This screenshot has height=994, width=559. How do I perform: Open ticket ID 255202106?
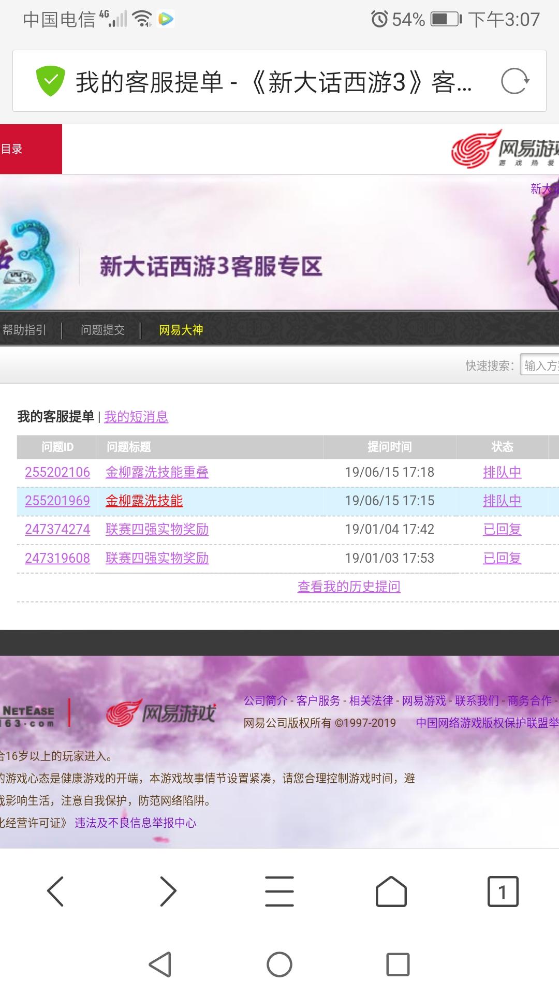coord(57,472)
